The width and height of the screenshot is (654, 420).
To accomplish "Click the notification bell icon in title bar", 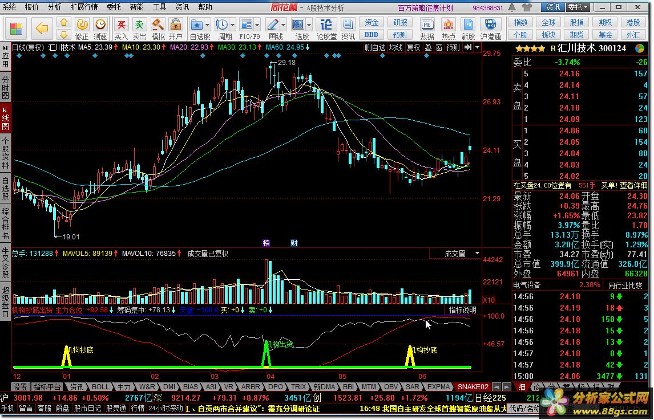I will coord(512,7).
